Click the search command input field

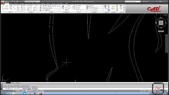pyautogui.click(x=133, y=2)
